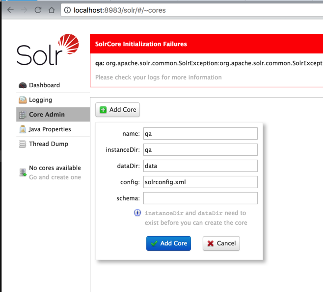323x292 pixels.
Task: Click the Logging inbox icon
Action: tap(23, 100)
